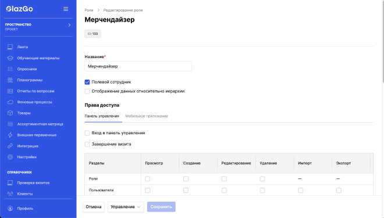
Task: Enable Удаление permission for Роли
Action: (x=262, y=179)
